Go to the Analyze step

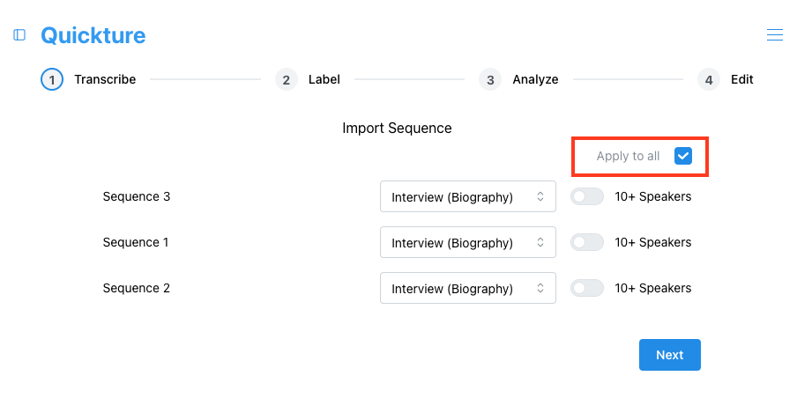(535, 80)
